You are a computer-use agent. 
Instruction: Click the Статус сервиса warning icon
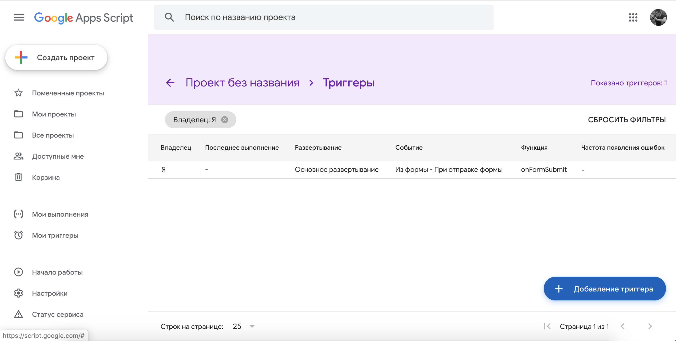tap(18, 314)
